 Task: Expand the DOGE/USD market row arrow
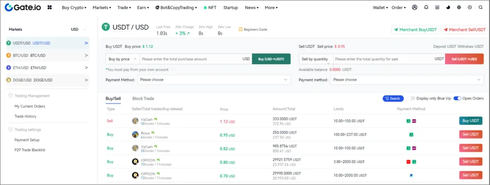[86, 80]
